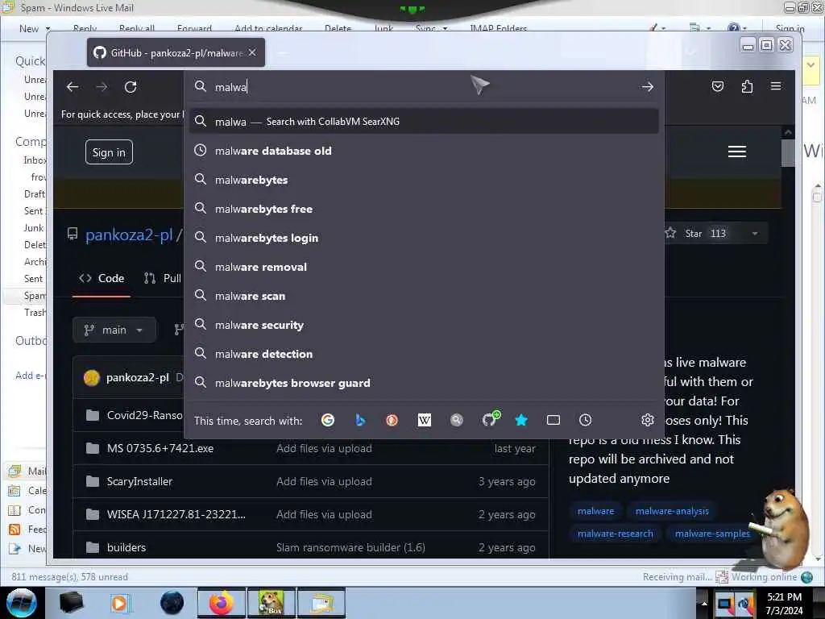Image resolution: width=825 pixels, height=619 pixels.
Task: Open the ScaryInstaller folder
Action: (x=139, y=482)
